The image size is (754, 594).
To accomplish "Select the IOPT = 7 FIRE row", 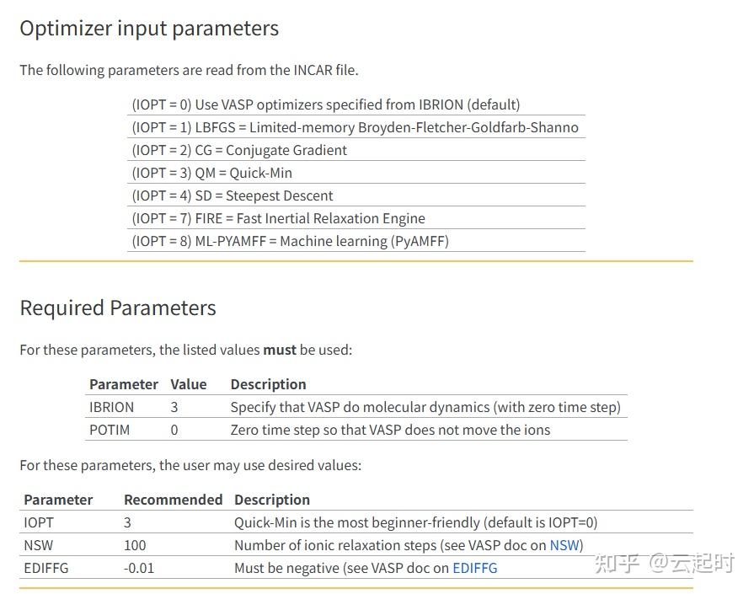I will (278, 218).
